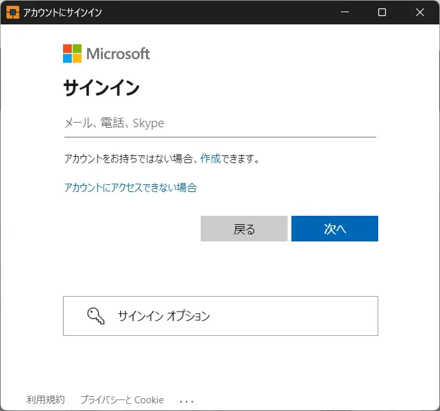
Task: Maximize the sign-in window
Action: click(x=382, y=12)
